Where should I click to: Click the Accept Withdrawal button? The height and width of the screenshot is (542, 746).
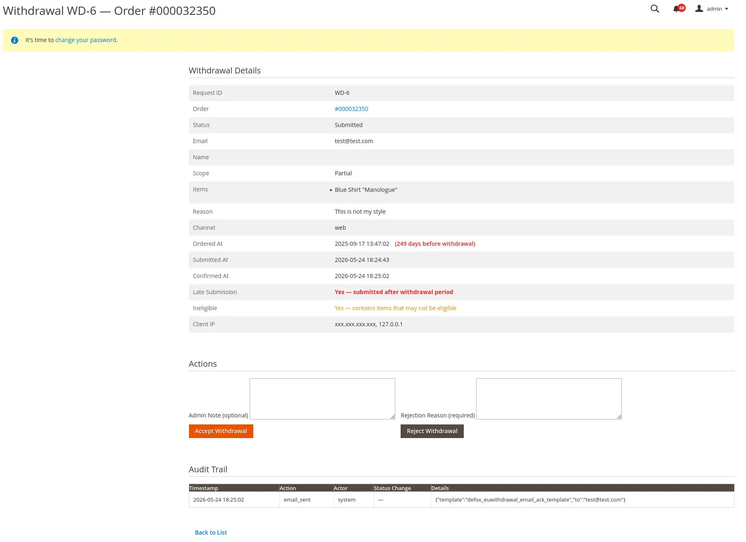[221, 431]
